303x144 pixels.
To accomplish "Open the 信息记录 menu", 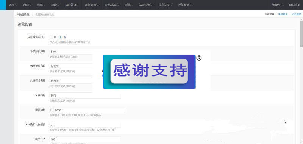I will pyautogui.click(x=165, y=5).
